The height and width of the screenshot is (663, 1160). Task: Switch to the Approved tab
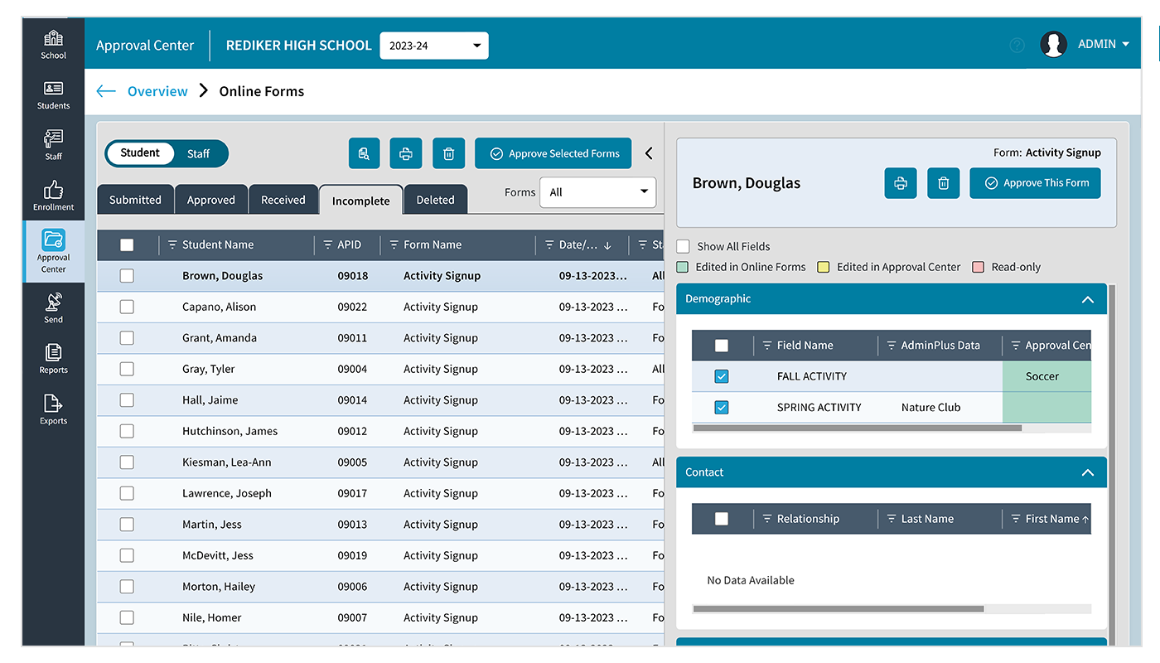(x=210, y=199)
